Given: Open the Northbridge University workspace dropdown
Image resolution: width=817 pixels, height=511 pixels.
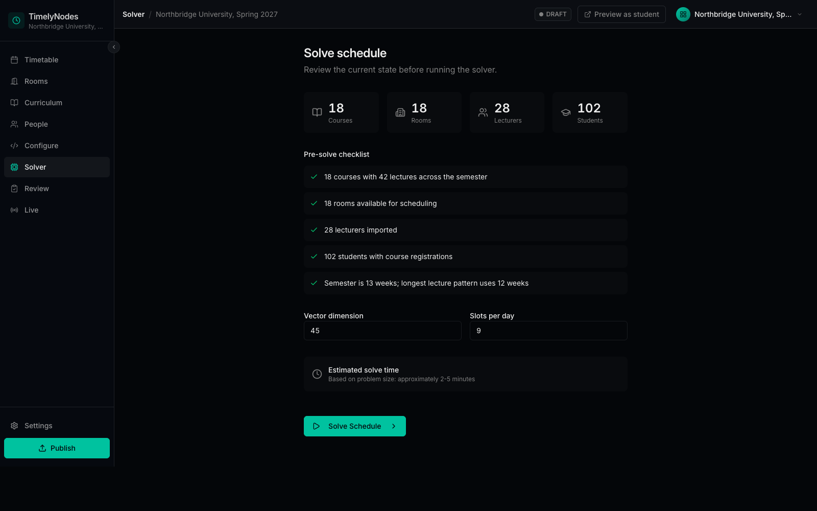Looking at the screenshot, I should [x=739, y=14].
